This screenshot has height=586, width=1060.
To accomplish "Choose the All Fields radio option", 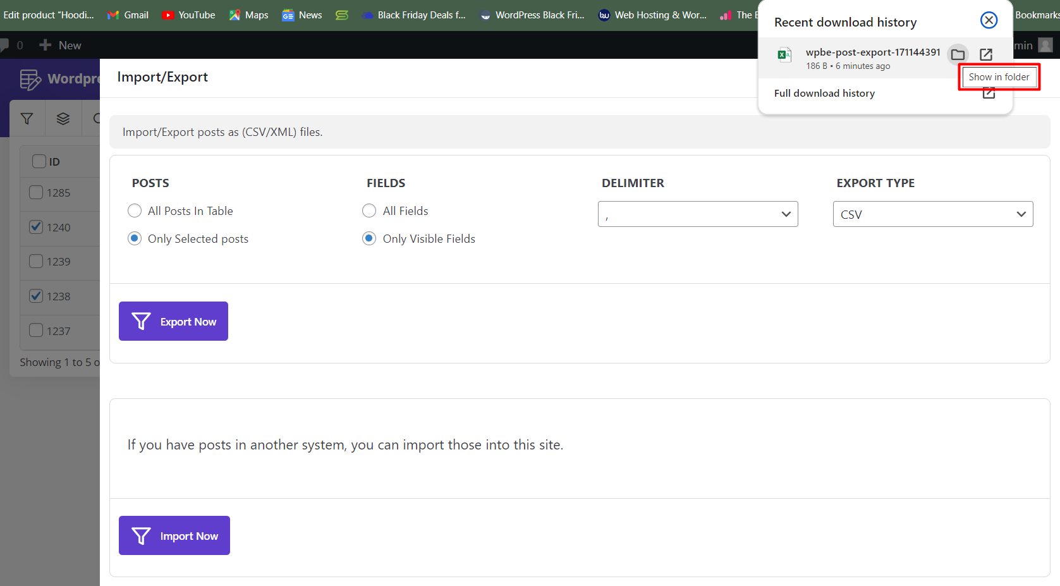I will (369, 211).
